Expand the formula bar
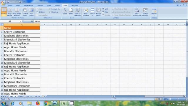 coord(187,21)
